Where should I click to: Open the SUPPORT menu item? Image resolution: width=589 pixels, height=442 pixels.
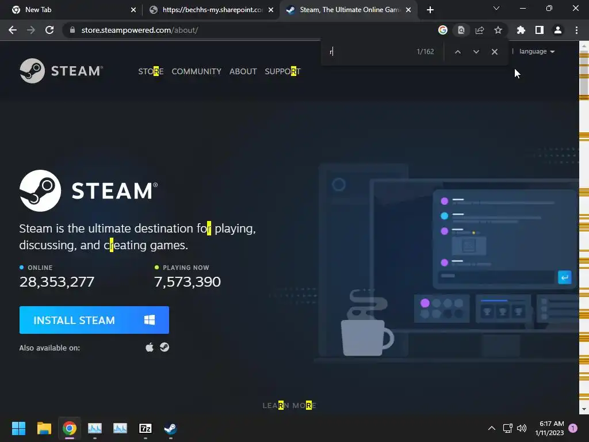pos(282,71)
